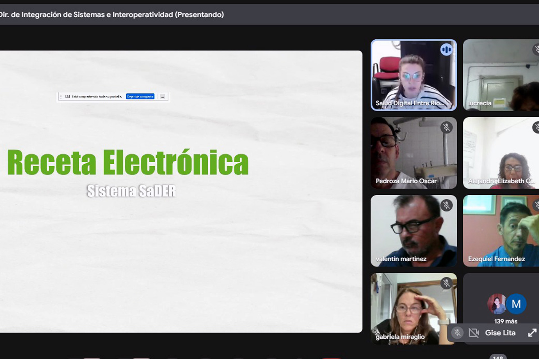Click muted mic icon on Pedroza Mario Oscar tile
The height and width of the screenshot is (359, 539).
click(446, 127)
